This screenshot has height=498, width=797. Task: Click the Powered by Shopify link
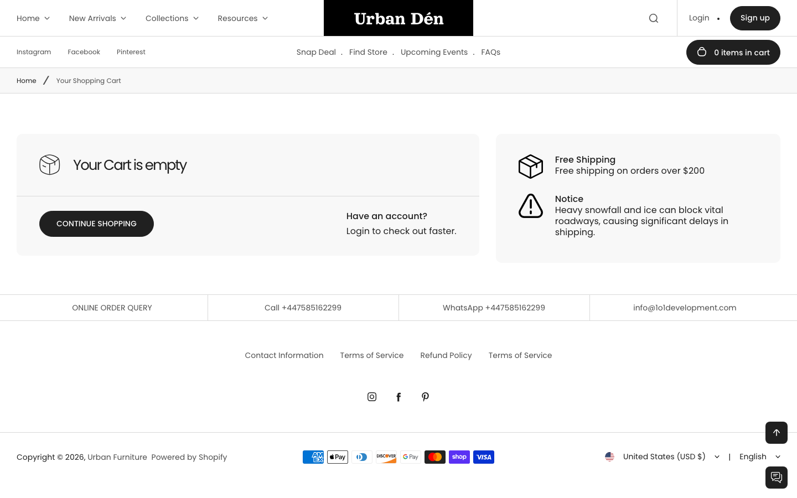[189, 457]
